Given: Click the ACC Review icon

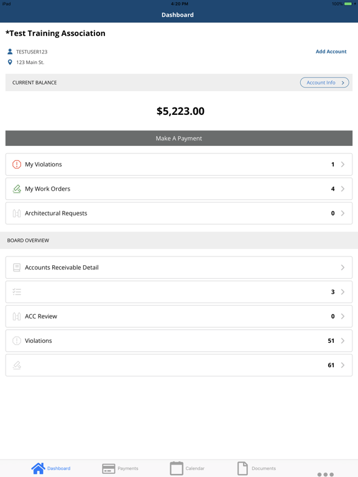Looking at the screenshot, I should click(x=17, y=316).
